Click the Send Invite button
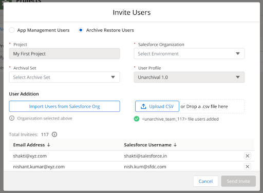263x193 pixels. tap(238, 181)
